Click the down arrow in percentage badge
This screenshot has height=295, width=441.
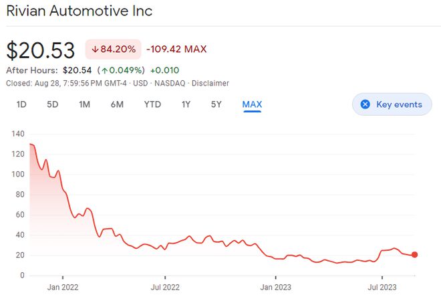pyautogui.click(x=96, y=50)
